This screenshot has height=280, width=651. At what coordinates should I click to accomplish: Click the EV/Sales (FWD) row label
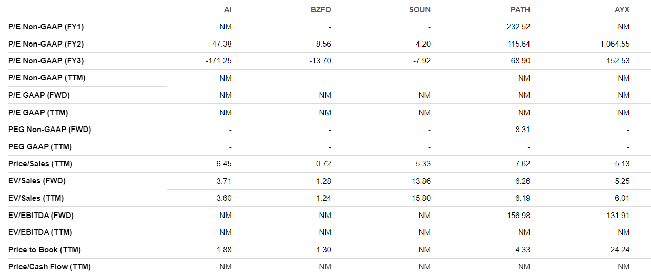(37, 181)
